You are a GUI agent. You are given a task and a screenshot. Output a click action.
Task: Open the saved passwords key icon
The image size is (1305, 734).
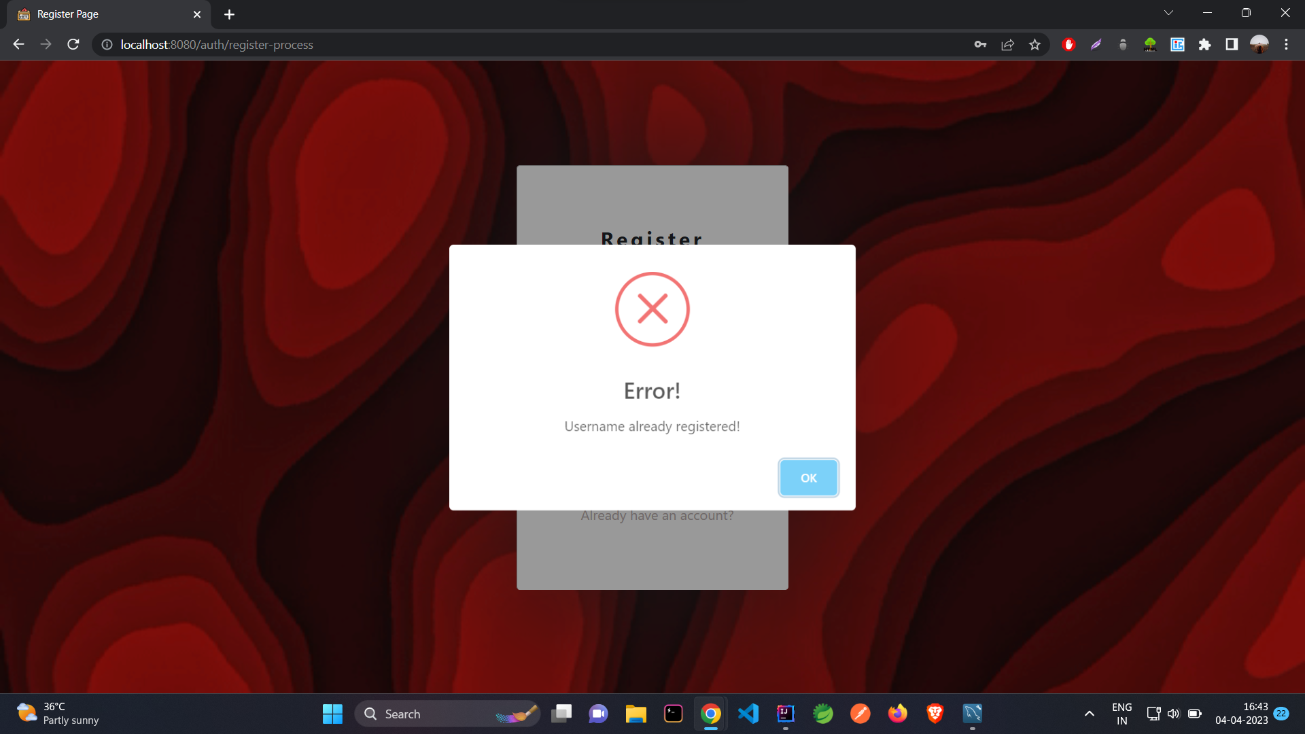click(980, 44)
